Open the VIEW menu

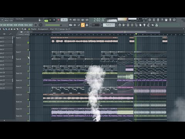pyautogui.click(x=15, y=25)
